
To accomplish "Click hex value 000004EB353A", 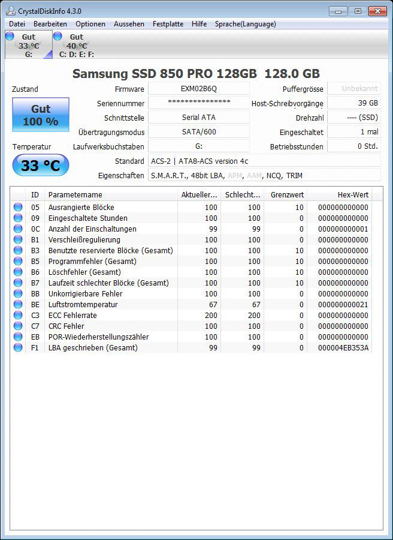I will click(343, 348).
